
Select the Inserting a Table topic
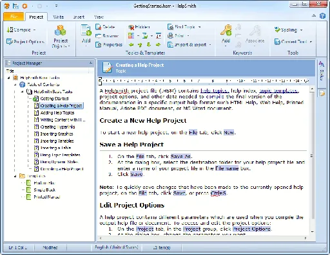click(55, 148)
